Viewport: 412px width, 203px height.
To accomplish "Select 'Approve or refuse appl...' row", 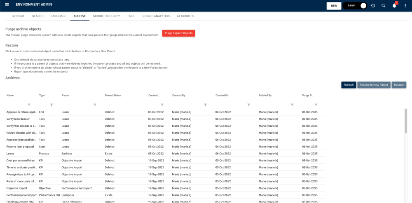I will pyautogui.click(x=165, y=112).
